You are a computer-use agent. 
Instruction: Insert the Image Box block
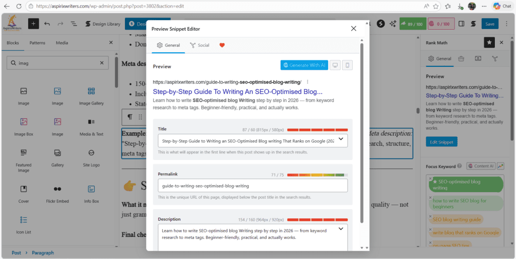(x=24, y=127)
